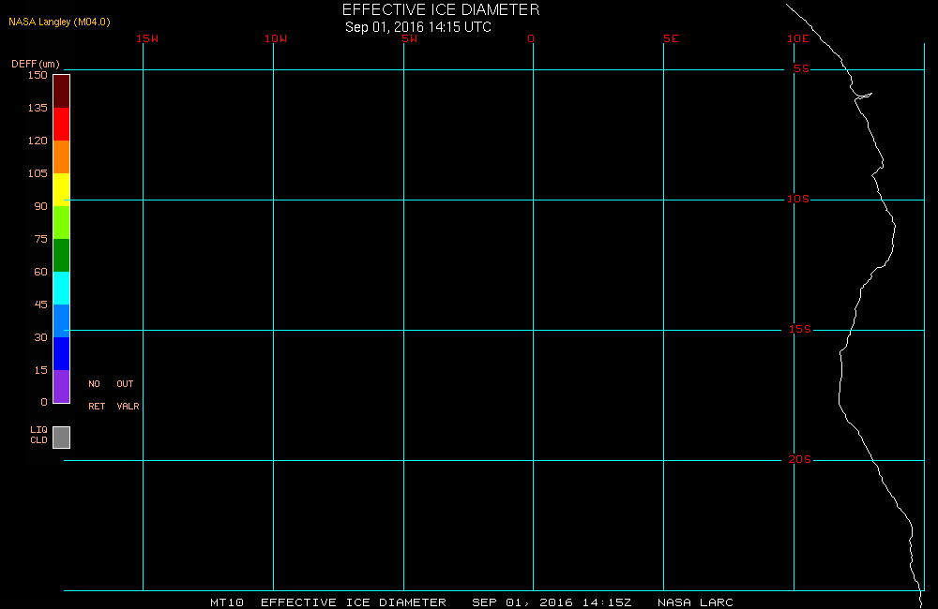Click the 150 scale value

click(x=38, y=75)
